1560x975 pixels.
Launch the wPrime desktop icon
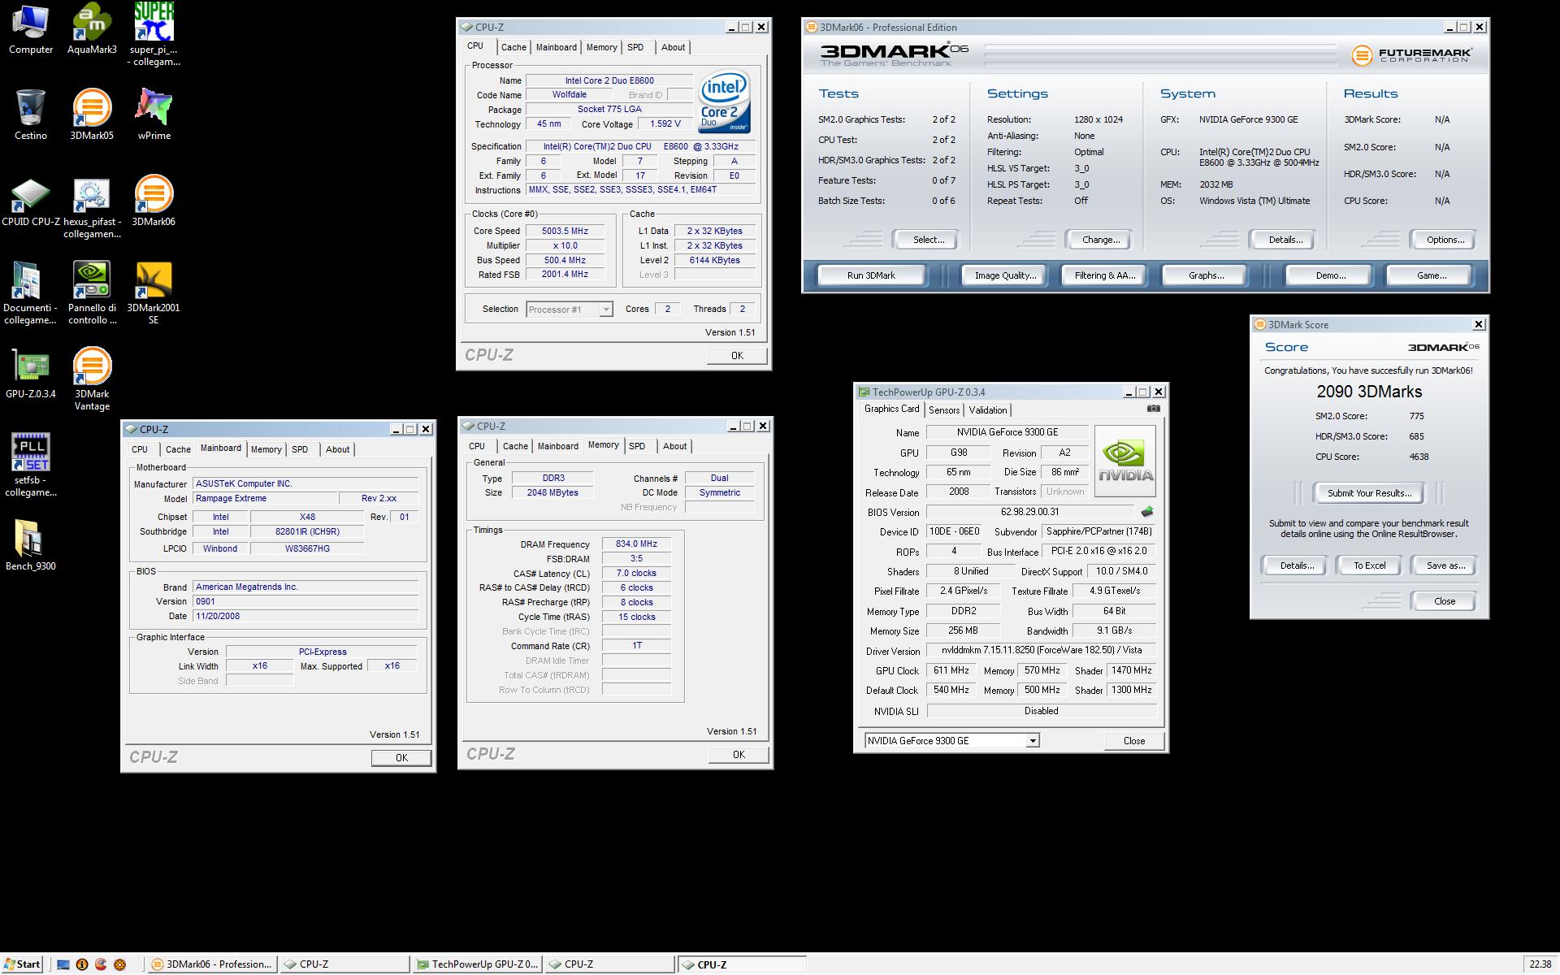(x=154, y=115)
